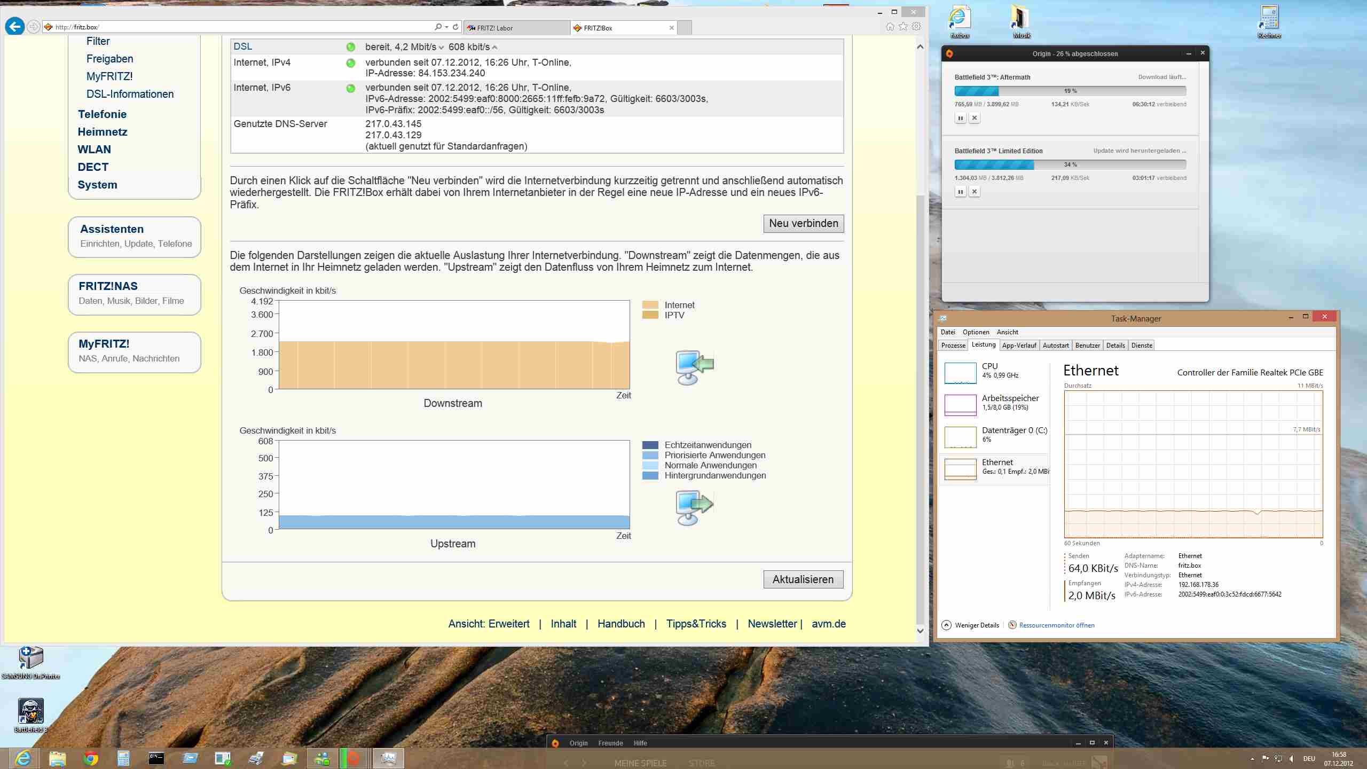Screen dimensions: 1367x769
Task: Expand the Telefonie navigation section
Action: coord(102,114)
